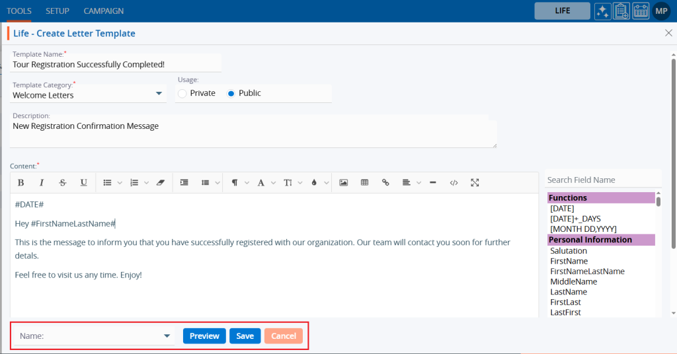
Task: Insert a table in the editor
Action: 364,183
